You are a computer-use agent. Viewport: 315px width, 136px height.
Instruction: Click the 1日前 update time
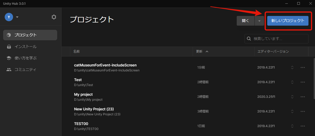click(201, 126)
